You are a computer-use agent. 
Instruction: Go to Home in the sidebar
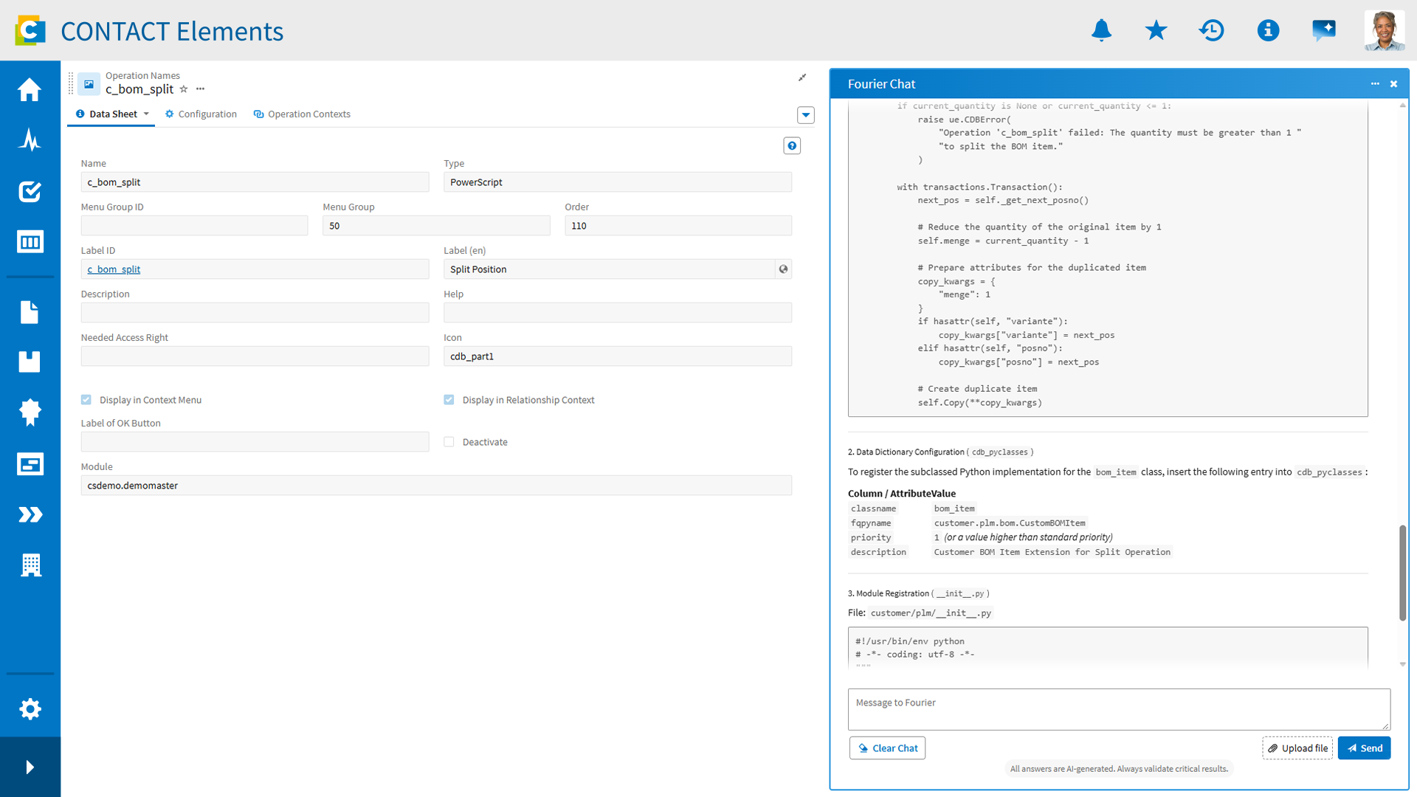(30, 89)
